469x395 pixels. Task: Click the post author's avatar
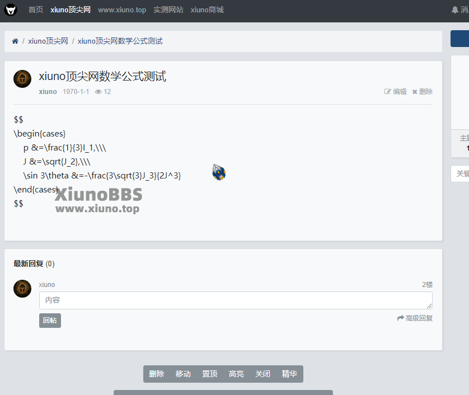pos(22,79)
